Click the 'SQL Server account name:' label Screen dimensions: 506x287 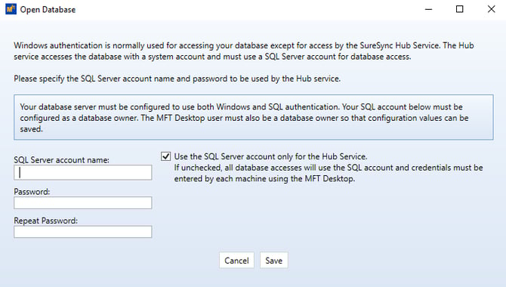62,160
